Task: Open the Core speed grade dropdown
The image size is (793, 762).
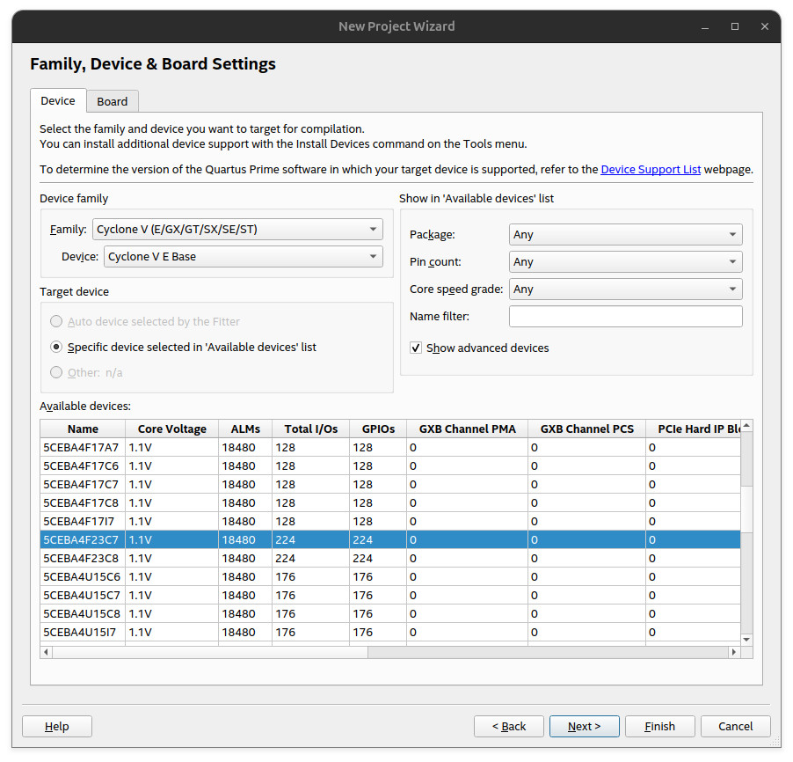Action: click(x=625, y=289)
